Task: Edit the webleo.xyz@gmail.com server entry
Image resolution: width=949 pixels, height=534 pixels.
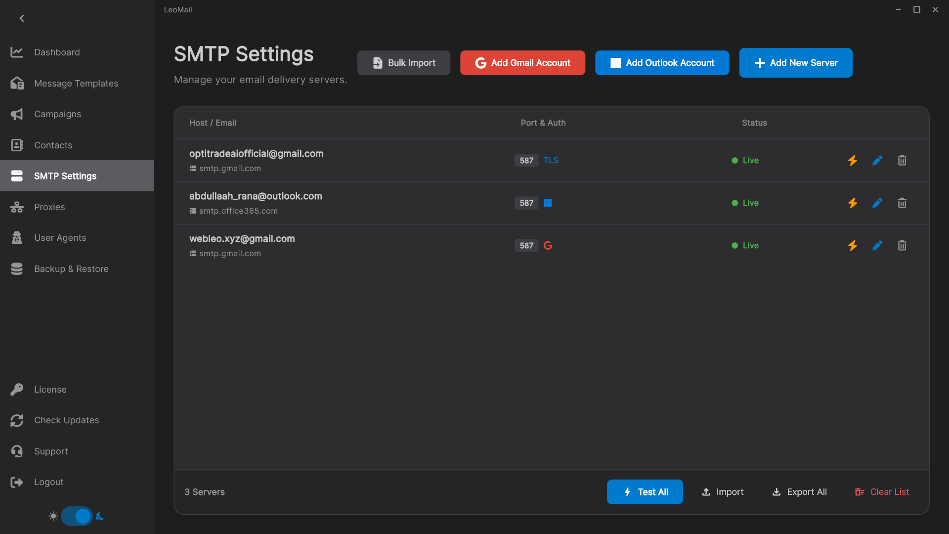Action: click(x=877, y=246)
